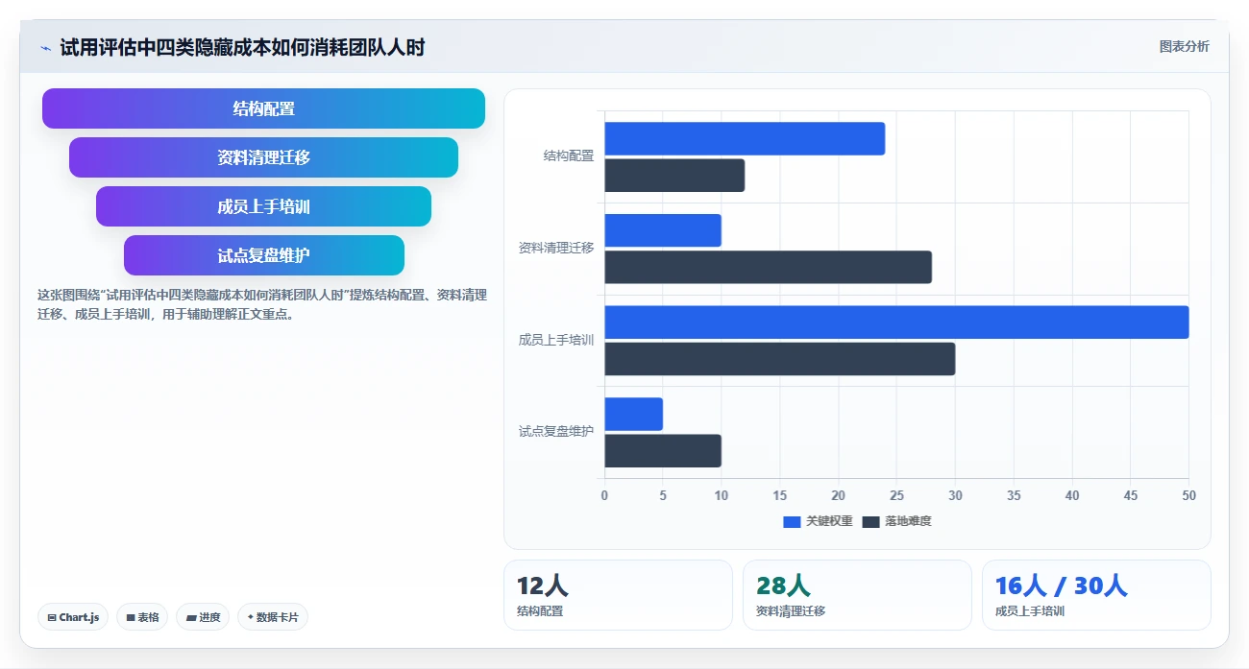1249x669 pixels.
Task: Click the 成员上手培训 y-axis label
Action: pos(556,340)
